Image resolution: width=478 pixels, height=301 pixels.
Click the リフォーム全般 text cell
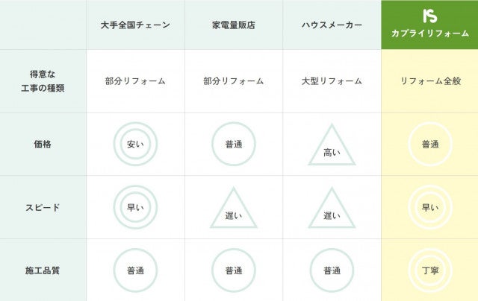tap(429, 80)
